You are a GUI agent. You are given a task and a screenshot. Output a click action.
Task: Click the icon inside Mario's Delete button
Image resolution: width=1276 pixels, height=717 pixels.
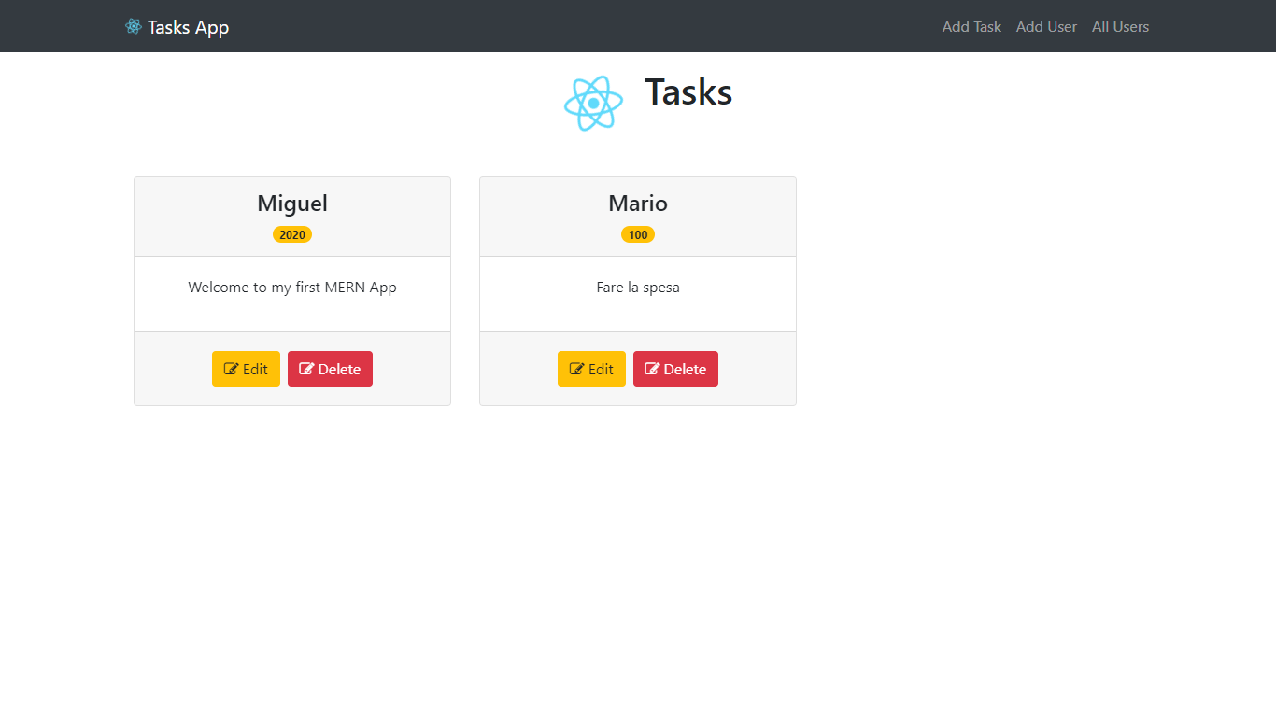[652, 369]
